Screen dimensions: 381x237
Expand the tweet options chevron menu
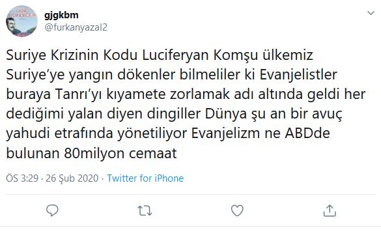[371, 13]
